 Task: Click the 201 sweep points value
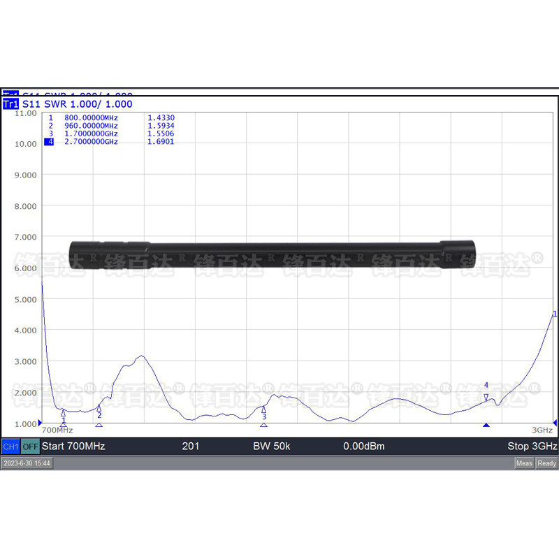tap(190, 447)
